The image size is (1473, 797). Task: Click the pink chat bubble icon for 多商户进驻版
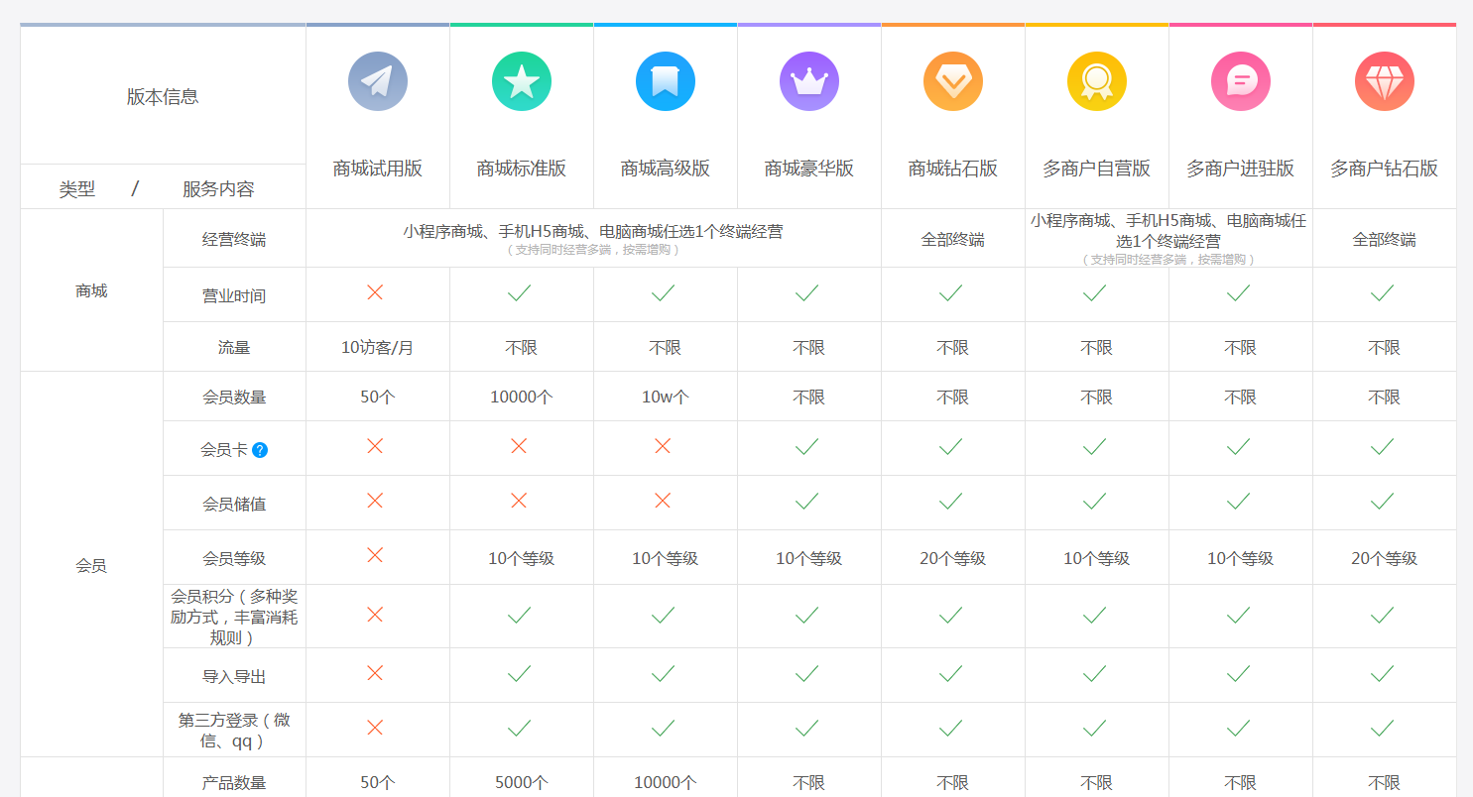pyautogui.click(x=1240, y=81)
